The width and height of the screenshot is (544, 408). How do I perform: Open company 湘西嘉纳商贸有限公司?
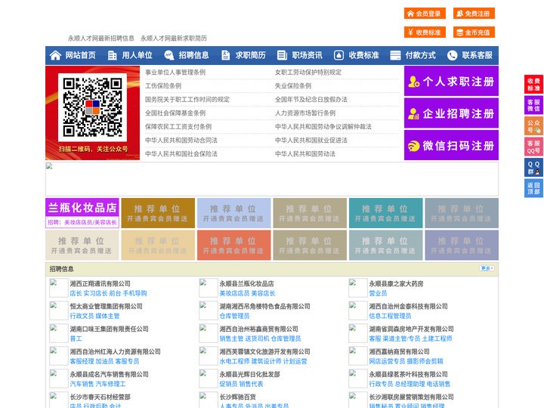[x=399, y=351]
